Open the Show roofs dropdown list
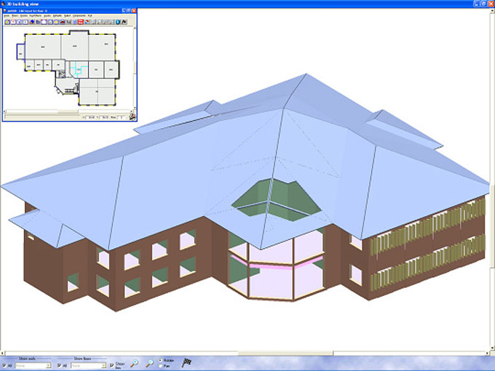495x371 pixels. [x=48, y=365]
